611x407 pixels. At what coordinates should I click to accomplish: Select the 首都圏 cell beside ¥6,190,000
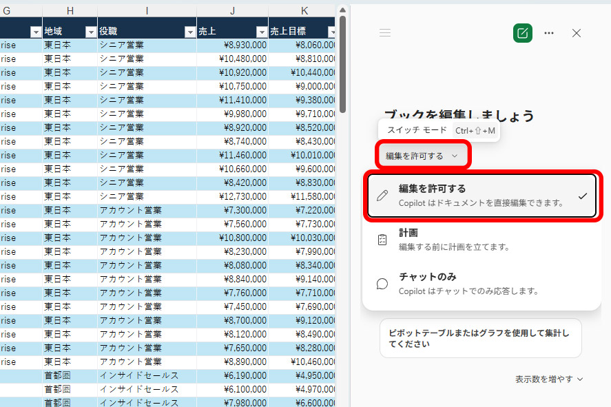pyautogui.click(x=70, y=376)
